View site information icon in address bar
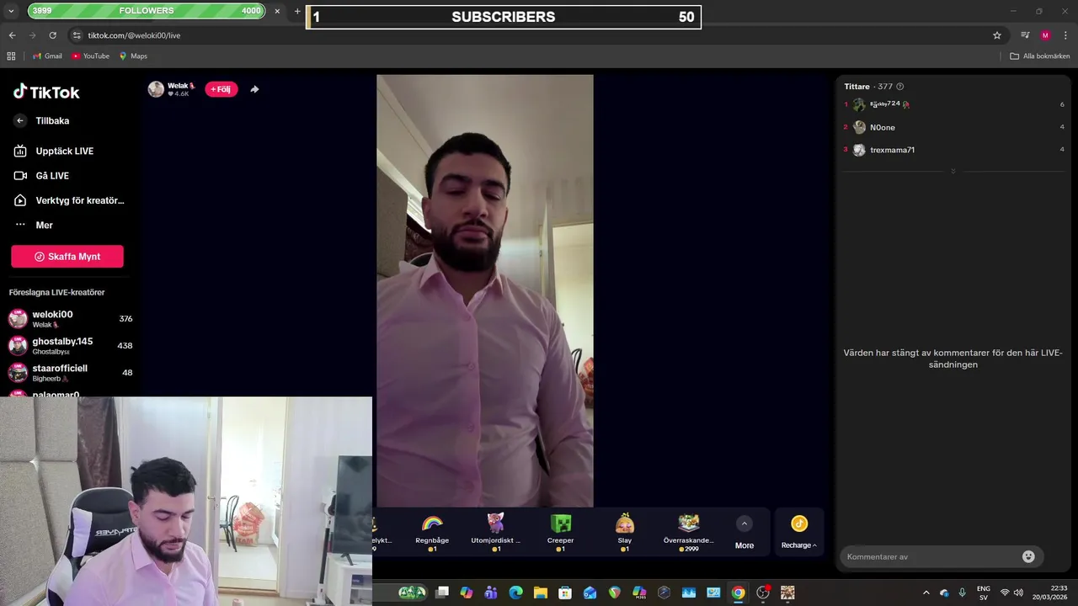 tap(77, 35)
